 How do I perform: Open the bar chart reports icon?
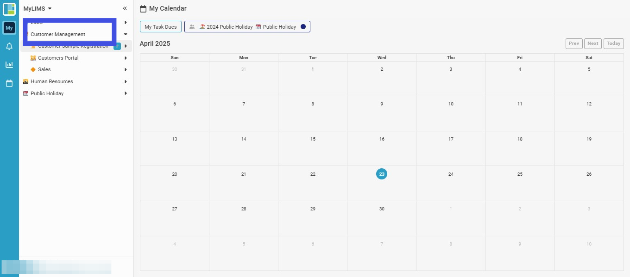point(9,65)
